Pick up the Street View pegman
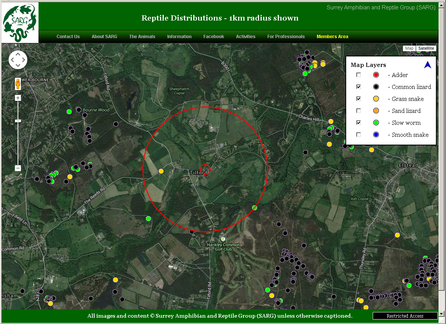The width and height of the screenshot is (446, 324). (x=18, y=84)
